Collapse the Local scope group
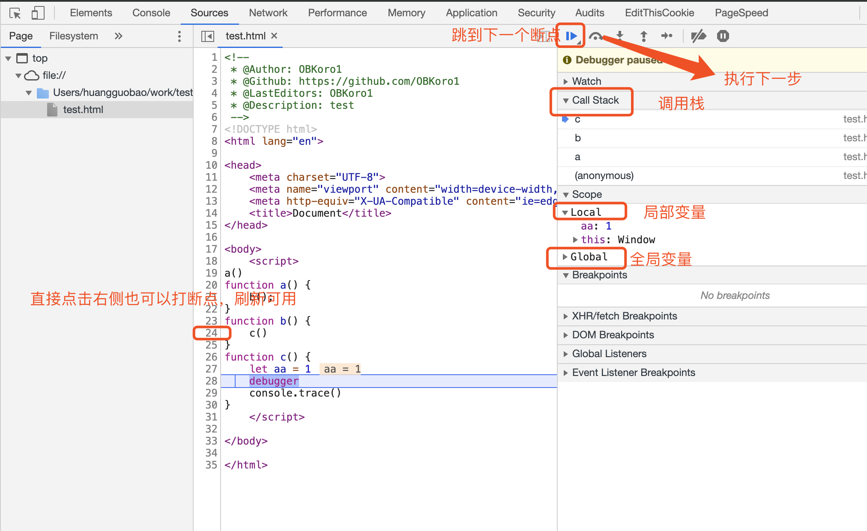This screenshot has width=867, height=531. (x=565, y=212)
